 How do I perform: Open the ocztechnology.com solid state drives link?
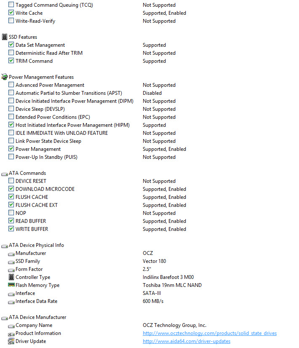click(x=210, y=333)
